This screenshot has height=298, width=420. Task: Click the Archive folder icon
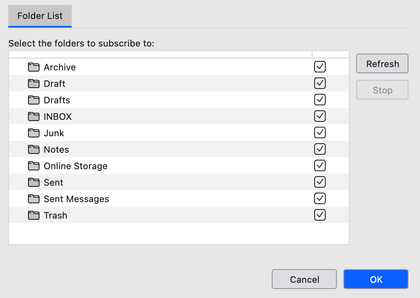pos(34,67)
